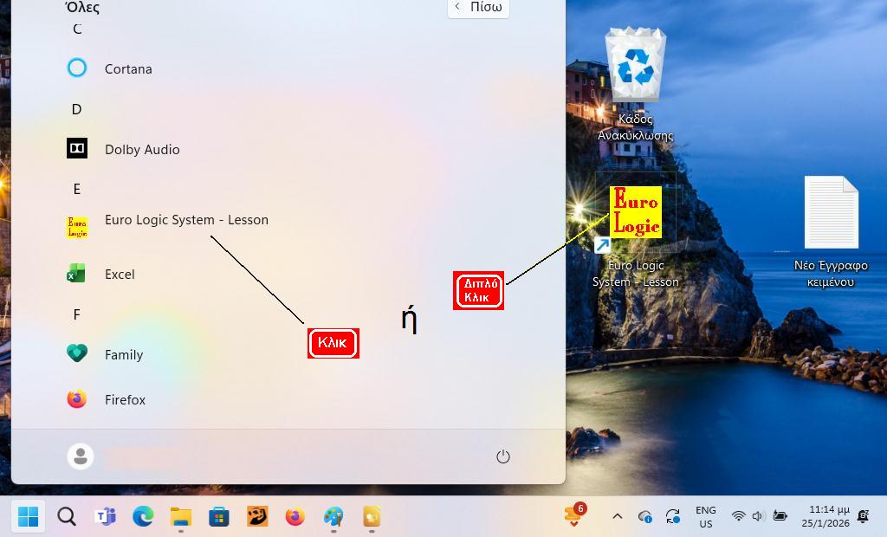Click letter E header to jump alphabetically

click(76, 189)
